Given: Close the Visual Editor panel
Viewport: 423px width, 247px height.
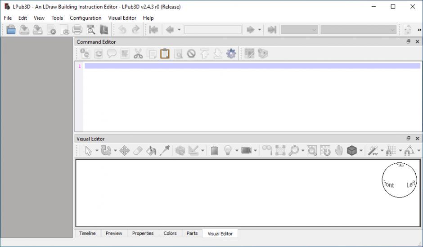Looking at the screenshot, I should [417, 138].
